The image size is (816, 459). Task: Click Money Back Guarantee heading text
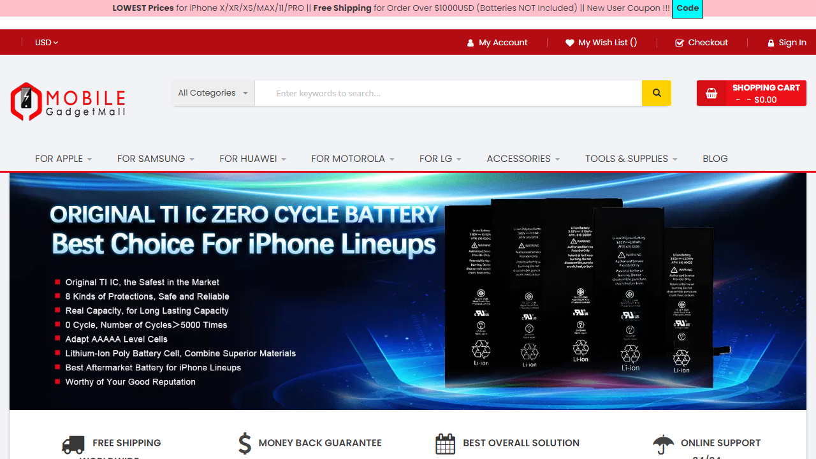[320, 443]
